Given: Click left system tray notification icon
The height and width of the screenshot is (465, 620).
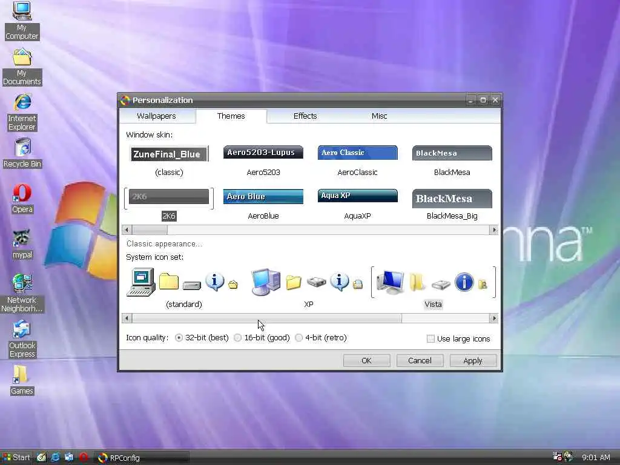Looking at the screenshot, I should [558, 457].
